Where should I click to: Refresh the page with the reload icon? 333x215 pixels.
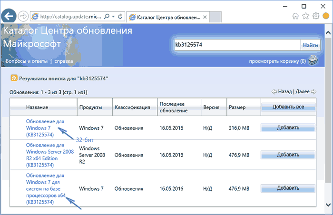pyautogui.click(x=120, y=16)
